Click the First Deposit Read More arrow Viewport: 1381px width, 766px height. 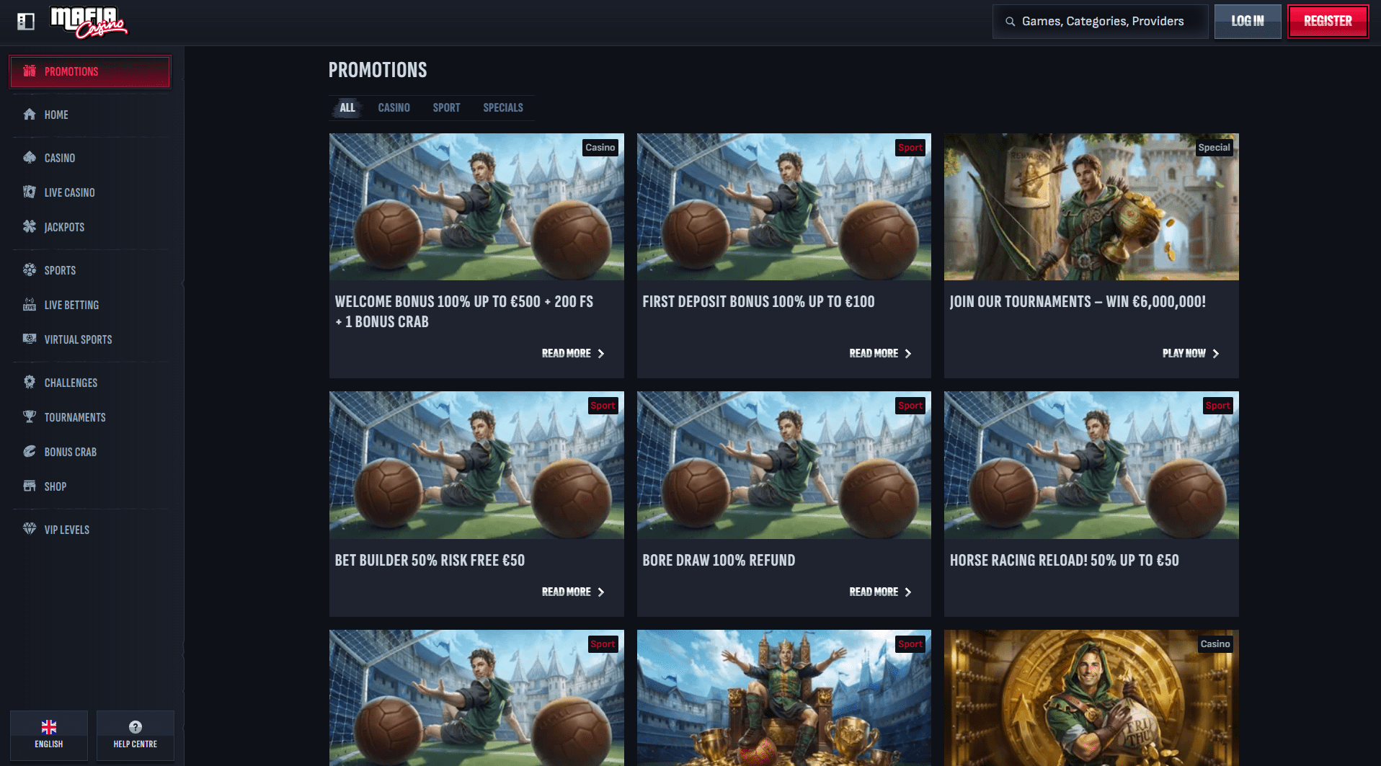[x=908, y=353]
